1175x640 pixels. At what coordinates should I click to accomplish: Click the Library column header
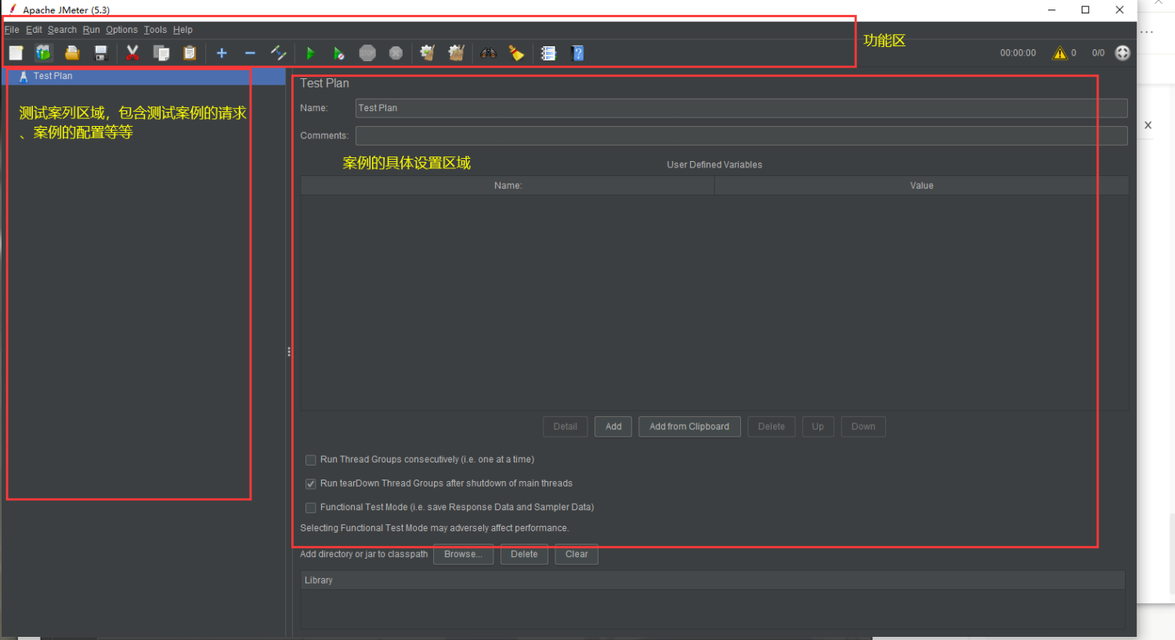(713, 581)
